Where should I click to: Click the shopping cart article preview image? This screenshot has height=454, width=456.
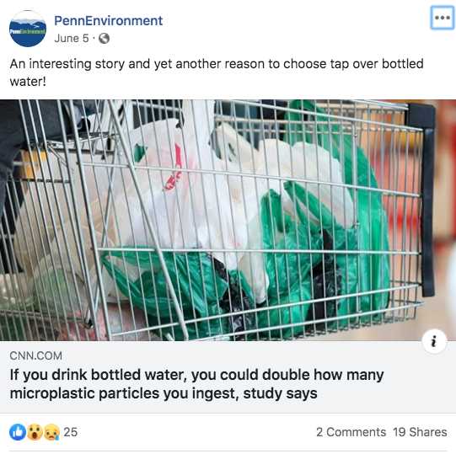[228, 221]
